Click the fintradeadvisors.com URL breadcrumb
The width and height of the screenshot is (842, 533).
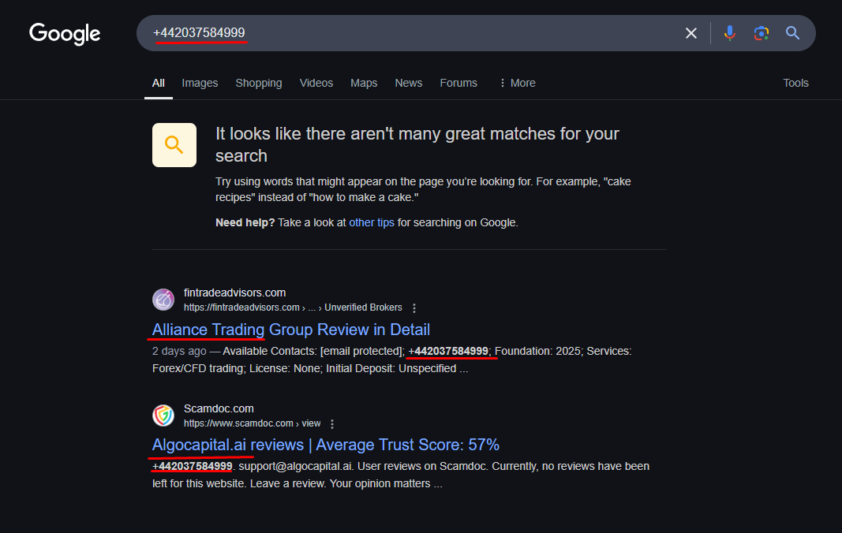pos(293,307)
